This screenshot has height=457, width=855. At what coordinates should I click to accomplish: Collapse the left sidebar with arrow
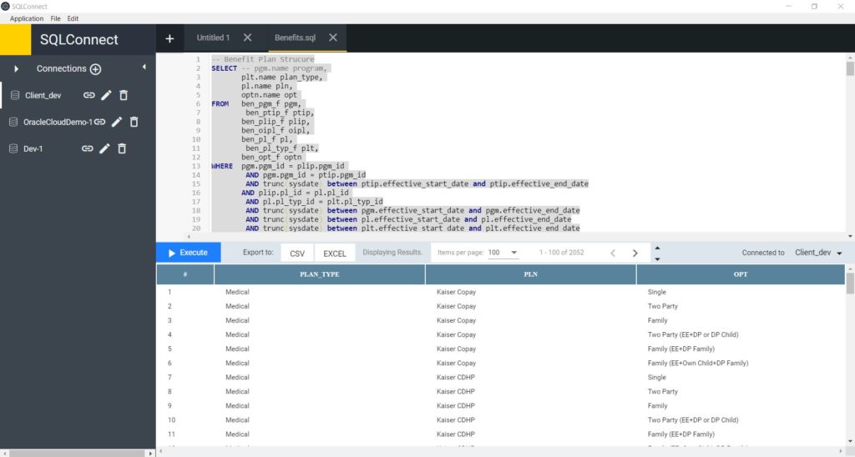[144, 68]
